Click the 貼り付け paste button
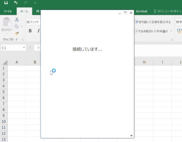The width and height of the screenshot is (182, 142). point(7,25)
